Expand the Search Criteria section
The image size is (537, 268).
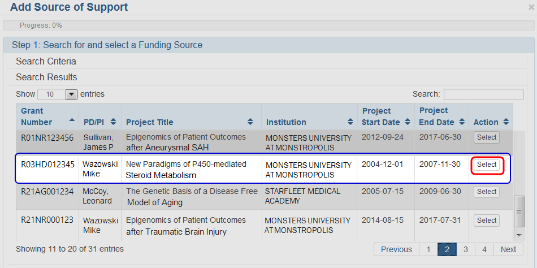[46, 61]
